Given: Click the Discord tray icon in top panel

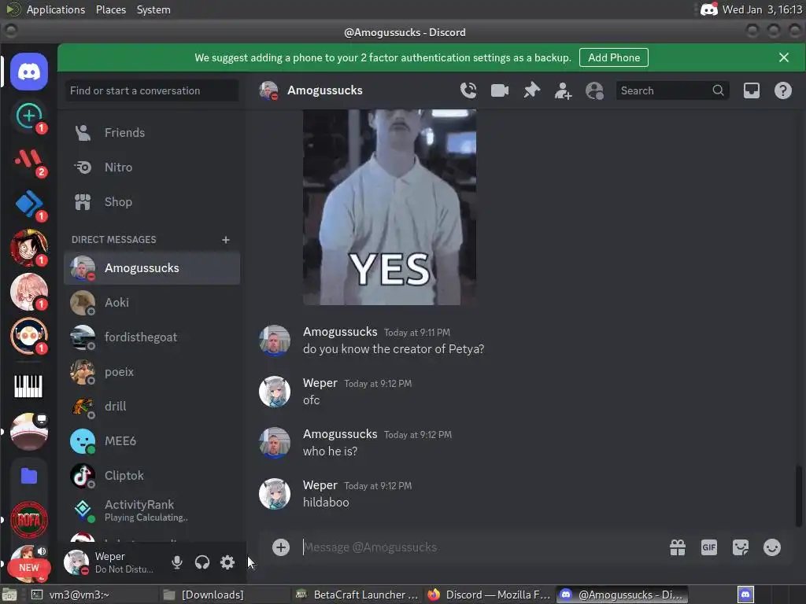Looking at the screenshot, I should (709, 9).
